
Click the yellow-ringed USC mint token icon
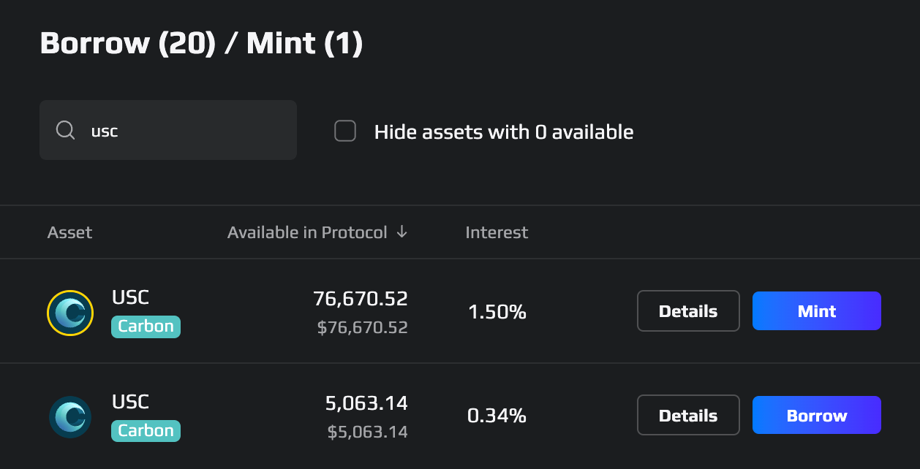(70, 313)
